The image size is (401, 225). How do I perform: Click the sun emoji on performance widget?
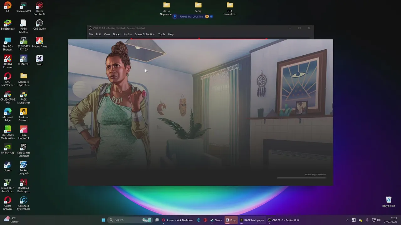(x=207, y=17)
